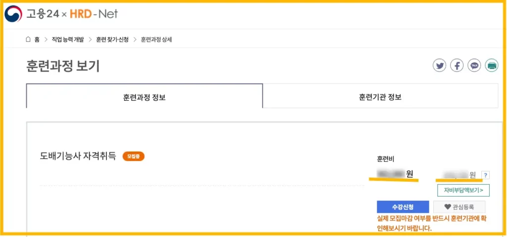Open 직업 능력 개발 breadcrumb

[x=68, y=39]
